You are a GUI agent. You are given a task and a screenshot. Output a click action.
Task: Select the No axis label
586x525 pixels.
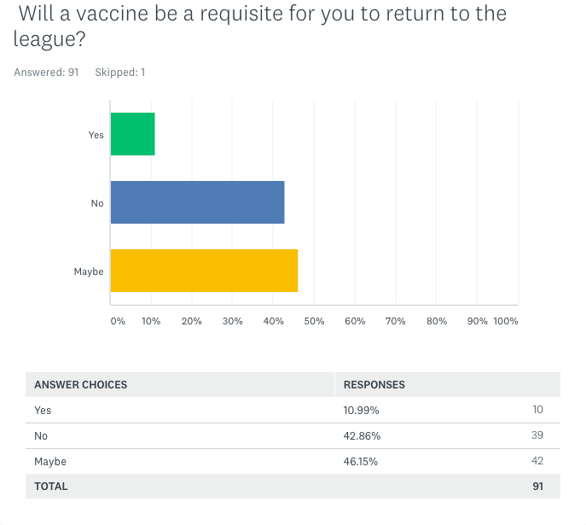97,203
